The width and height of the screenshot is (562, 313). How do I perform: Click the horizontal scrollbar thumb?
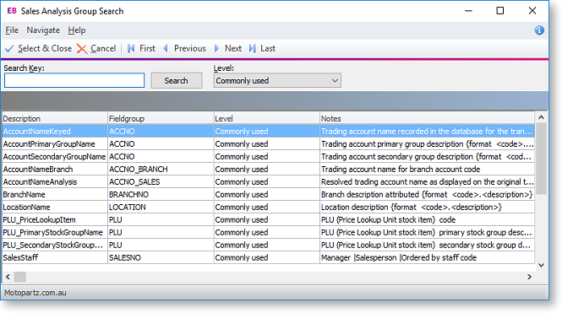(20, 277)
